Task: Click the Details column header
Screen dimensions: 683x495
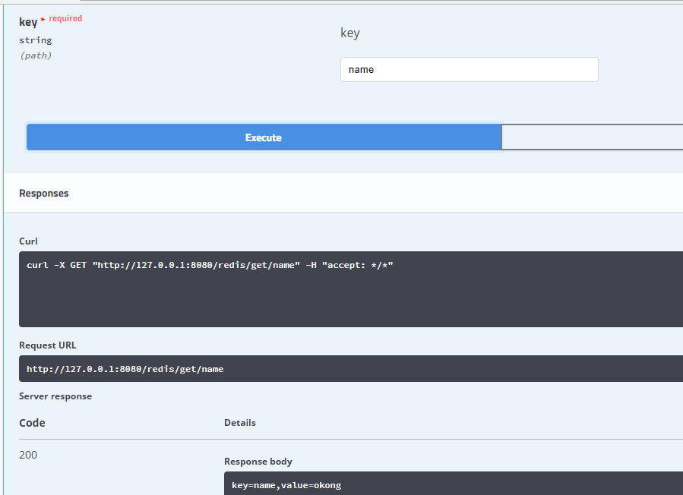Action: point(239,422)
